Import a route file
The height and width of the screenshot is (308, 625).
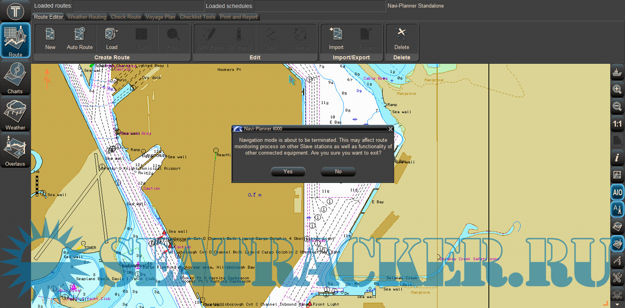pos(336,39)
